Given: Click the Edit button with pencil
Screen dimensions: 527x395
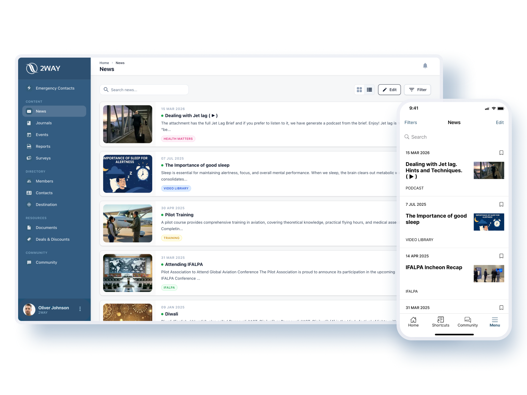Looking at the screenshot, I should (x=389, y=90).
